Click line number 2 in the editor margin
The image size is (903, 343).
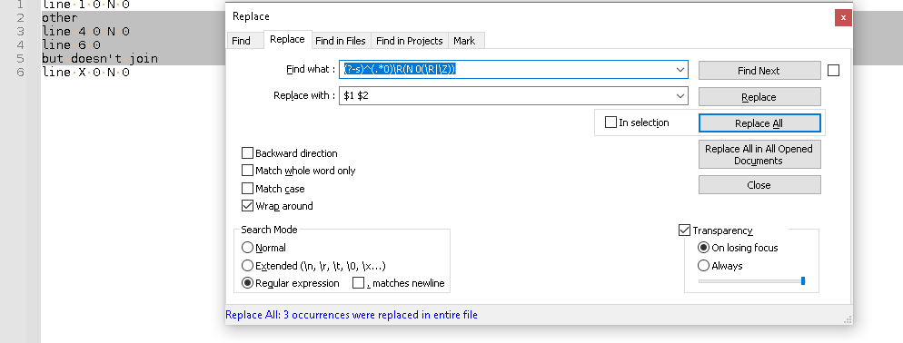pos(21,17)
